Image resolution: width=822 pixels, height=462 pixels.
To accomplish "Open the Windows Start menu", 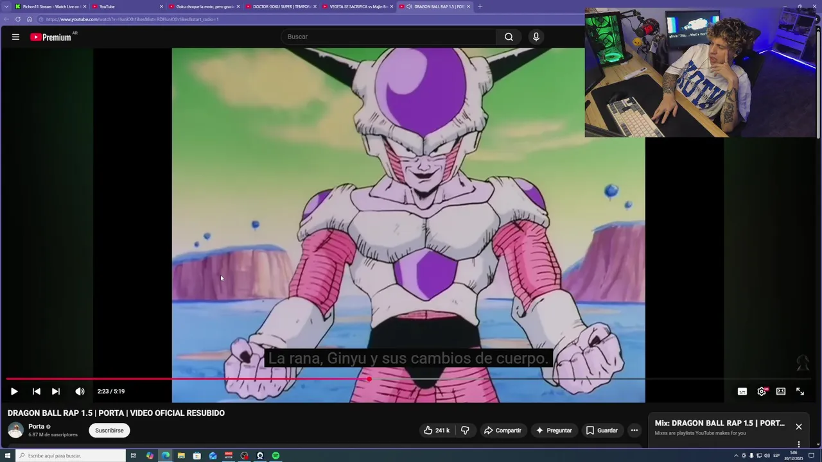I will [x=6, y=456].
